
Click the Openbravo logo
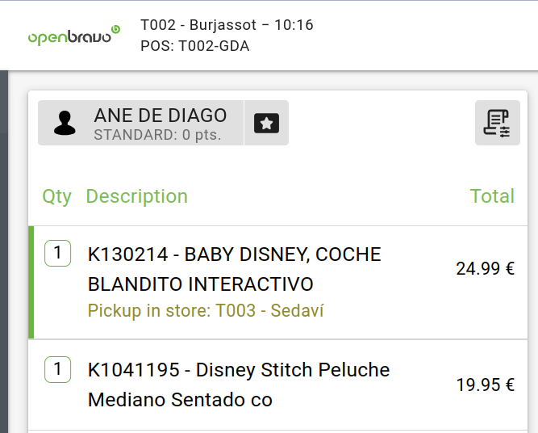pyautogui.click(x=73, y=36)
